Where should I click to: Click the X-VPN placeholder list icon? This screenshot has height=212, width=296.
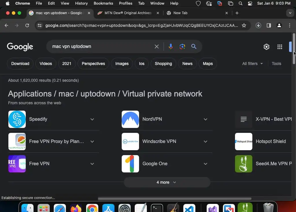click(243, 119)
